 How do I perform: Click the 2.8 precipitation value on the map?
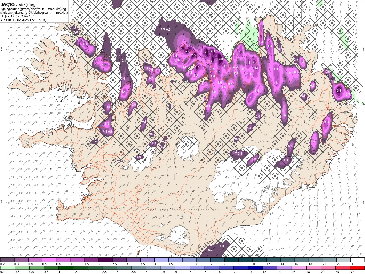[220, 59]
